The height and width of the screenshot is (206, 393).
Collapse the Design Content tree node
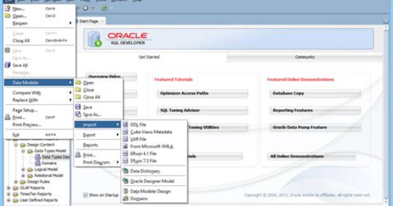click(16, 145)
